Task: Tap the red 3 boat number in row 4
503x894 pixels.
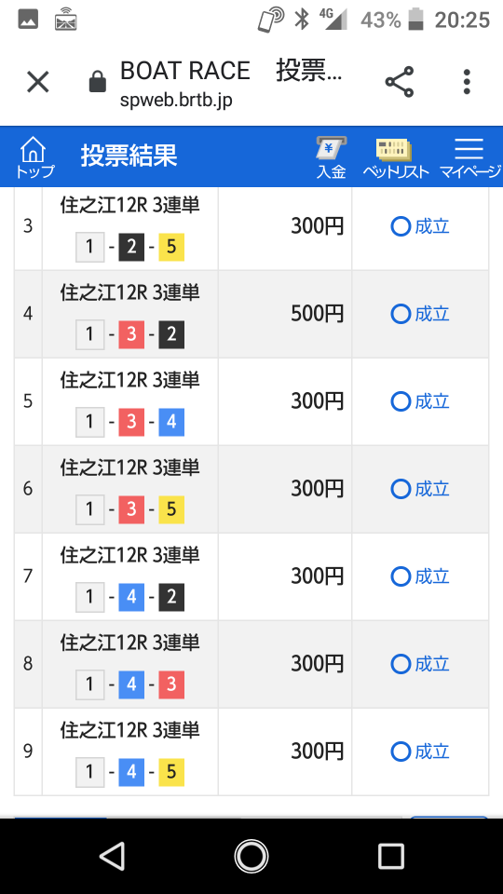Action: [x=131, y=334]
